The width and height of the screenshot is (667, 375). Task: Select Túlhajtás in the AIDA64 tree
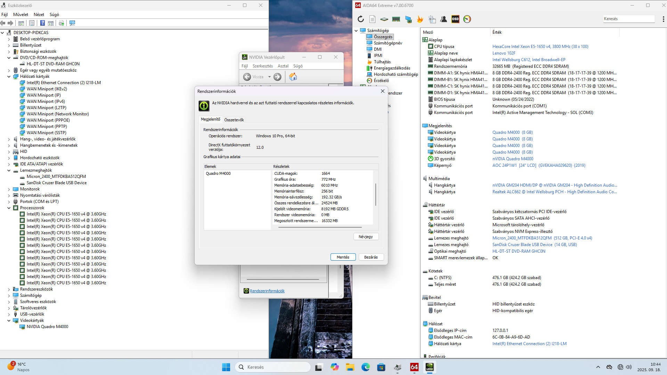tap(382, 62)
